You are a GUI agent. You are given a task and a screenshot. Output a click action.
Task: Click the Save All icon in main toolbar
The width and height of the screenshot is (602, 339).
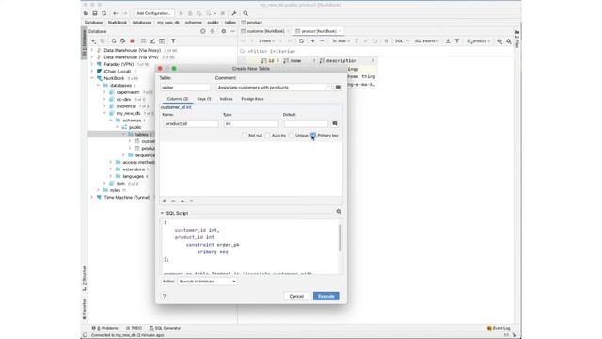tap(95, 13)
